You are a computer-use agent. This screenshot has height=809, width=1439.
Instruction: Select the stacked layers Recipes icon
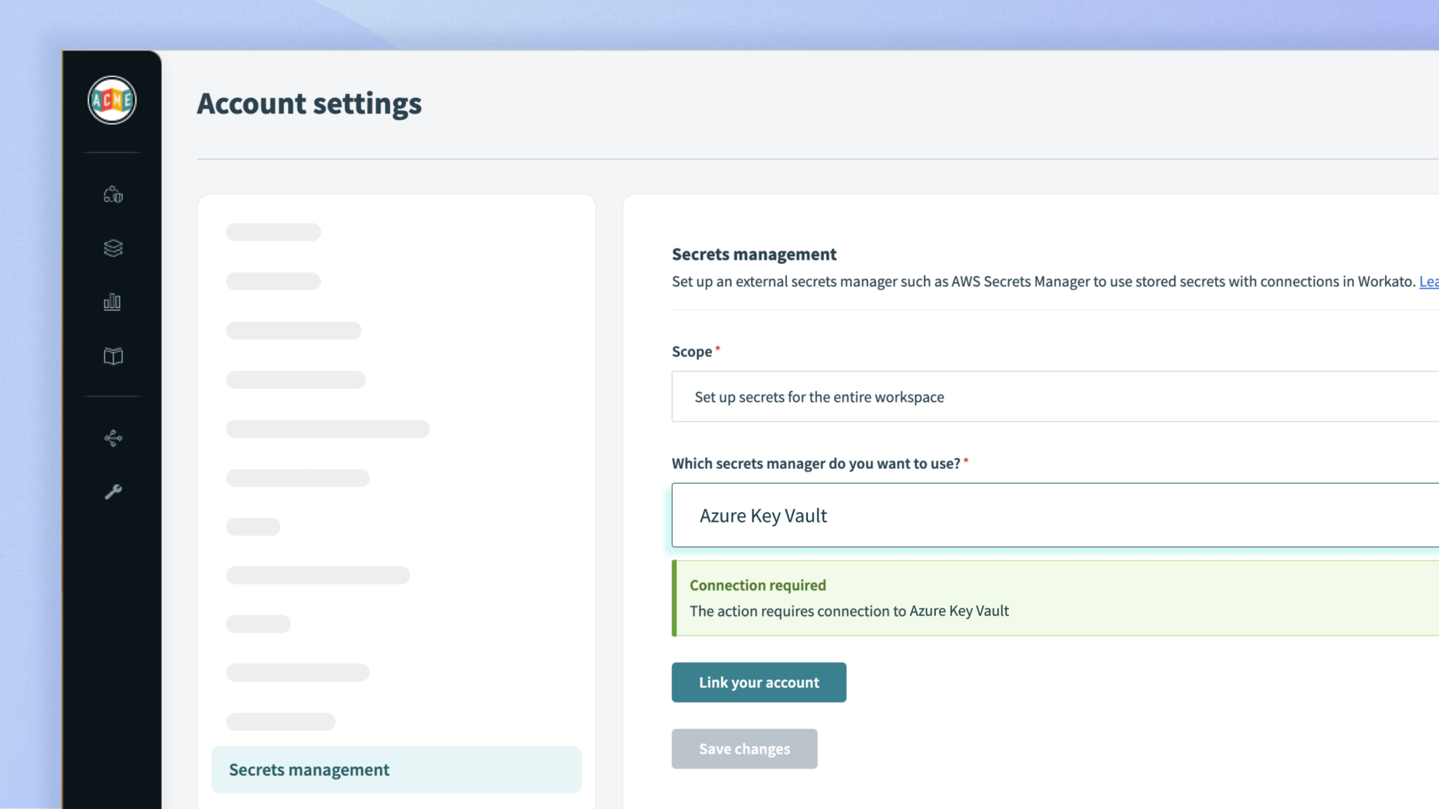(x=112, y=249)
